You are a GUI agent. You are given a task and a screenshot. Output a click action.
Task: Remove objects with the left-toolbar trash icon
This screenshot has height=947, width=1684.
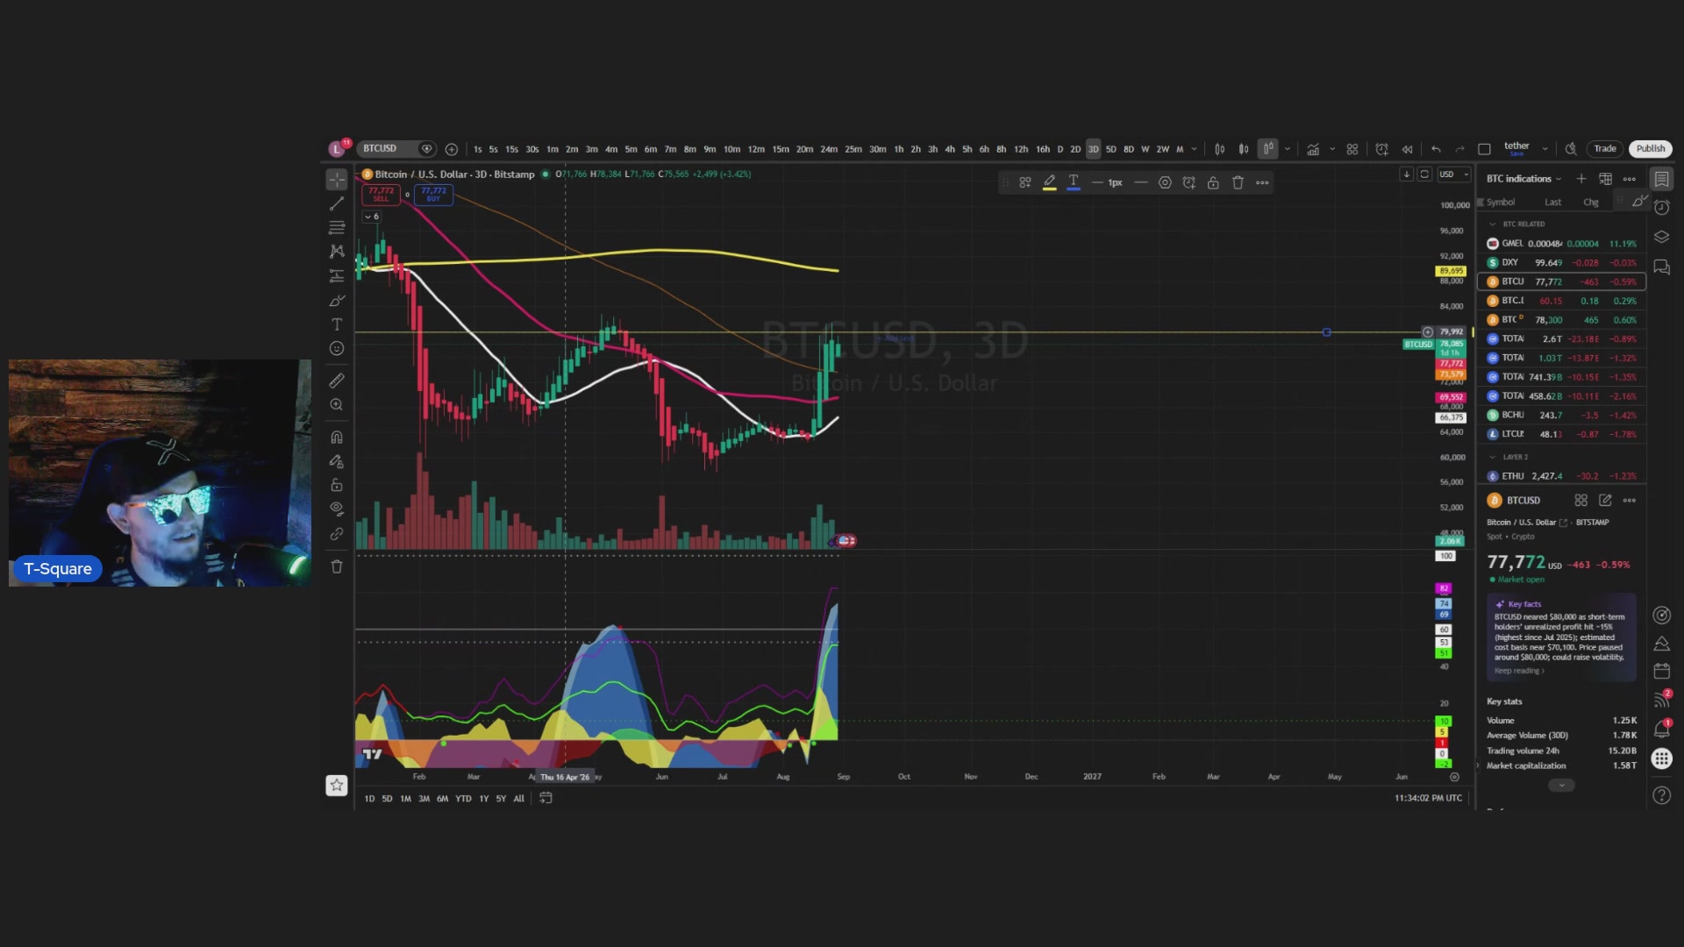337,566
